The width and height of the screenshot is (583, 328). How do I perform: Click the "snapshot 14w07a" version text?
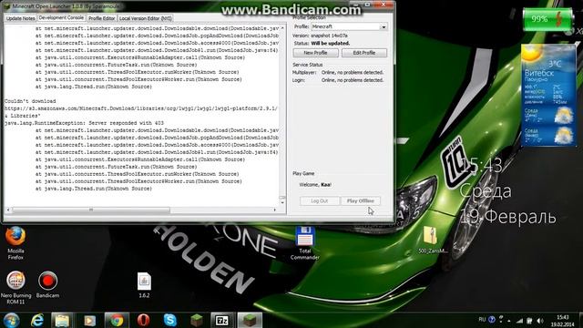coord(329,36)
